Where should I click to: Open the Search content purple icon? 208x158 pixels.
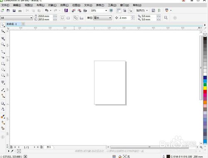coord(66,10)
